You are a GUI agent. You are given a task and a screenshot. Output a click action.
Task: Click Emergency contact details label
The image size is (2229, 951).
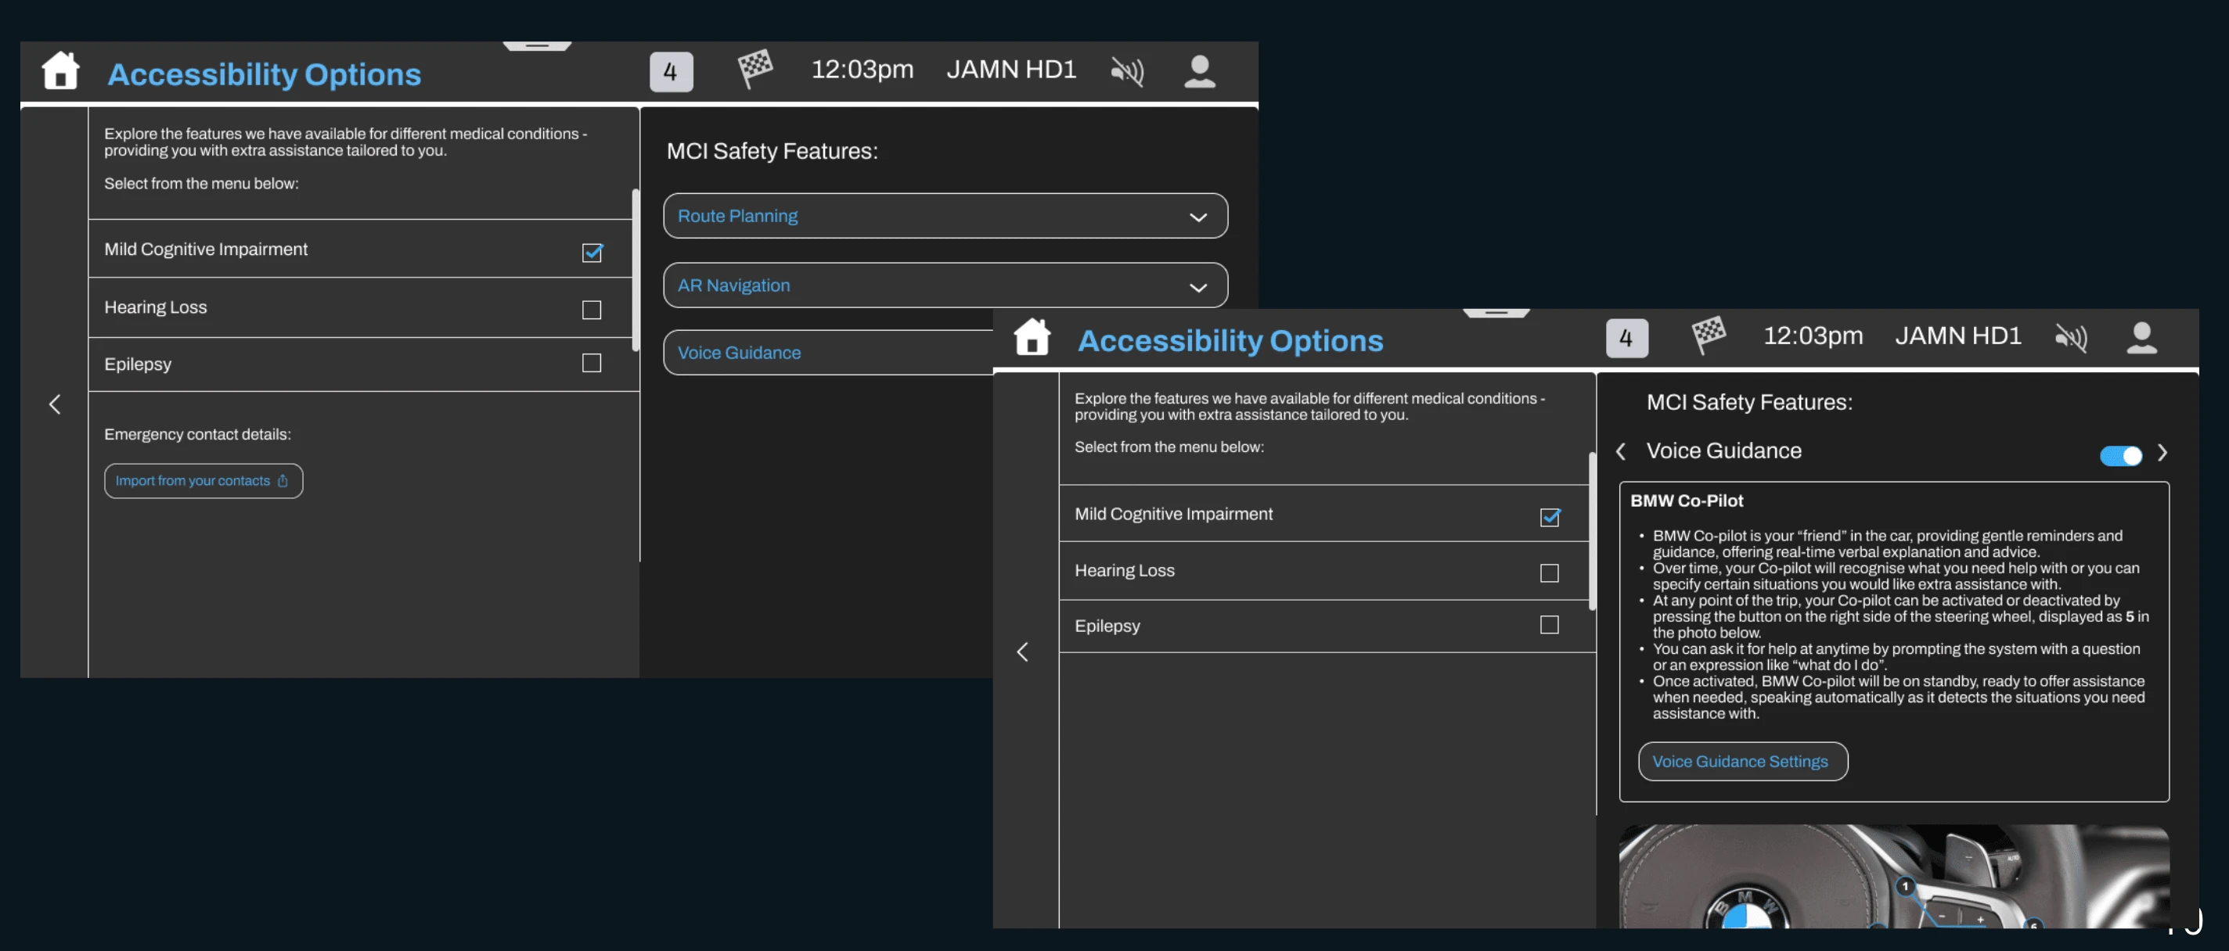197,434
